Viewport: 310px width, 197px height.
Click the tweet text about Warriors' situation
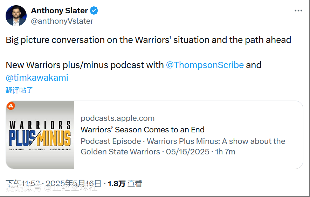point(149,40)
